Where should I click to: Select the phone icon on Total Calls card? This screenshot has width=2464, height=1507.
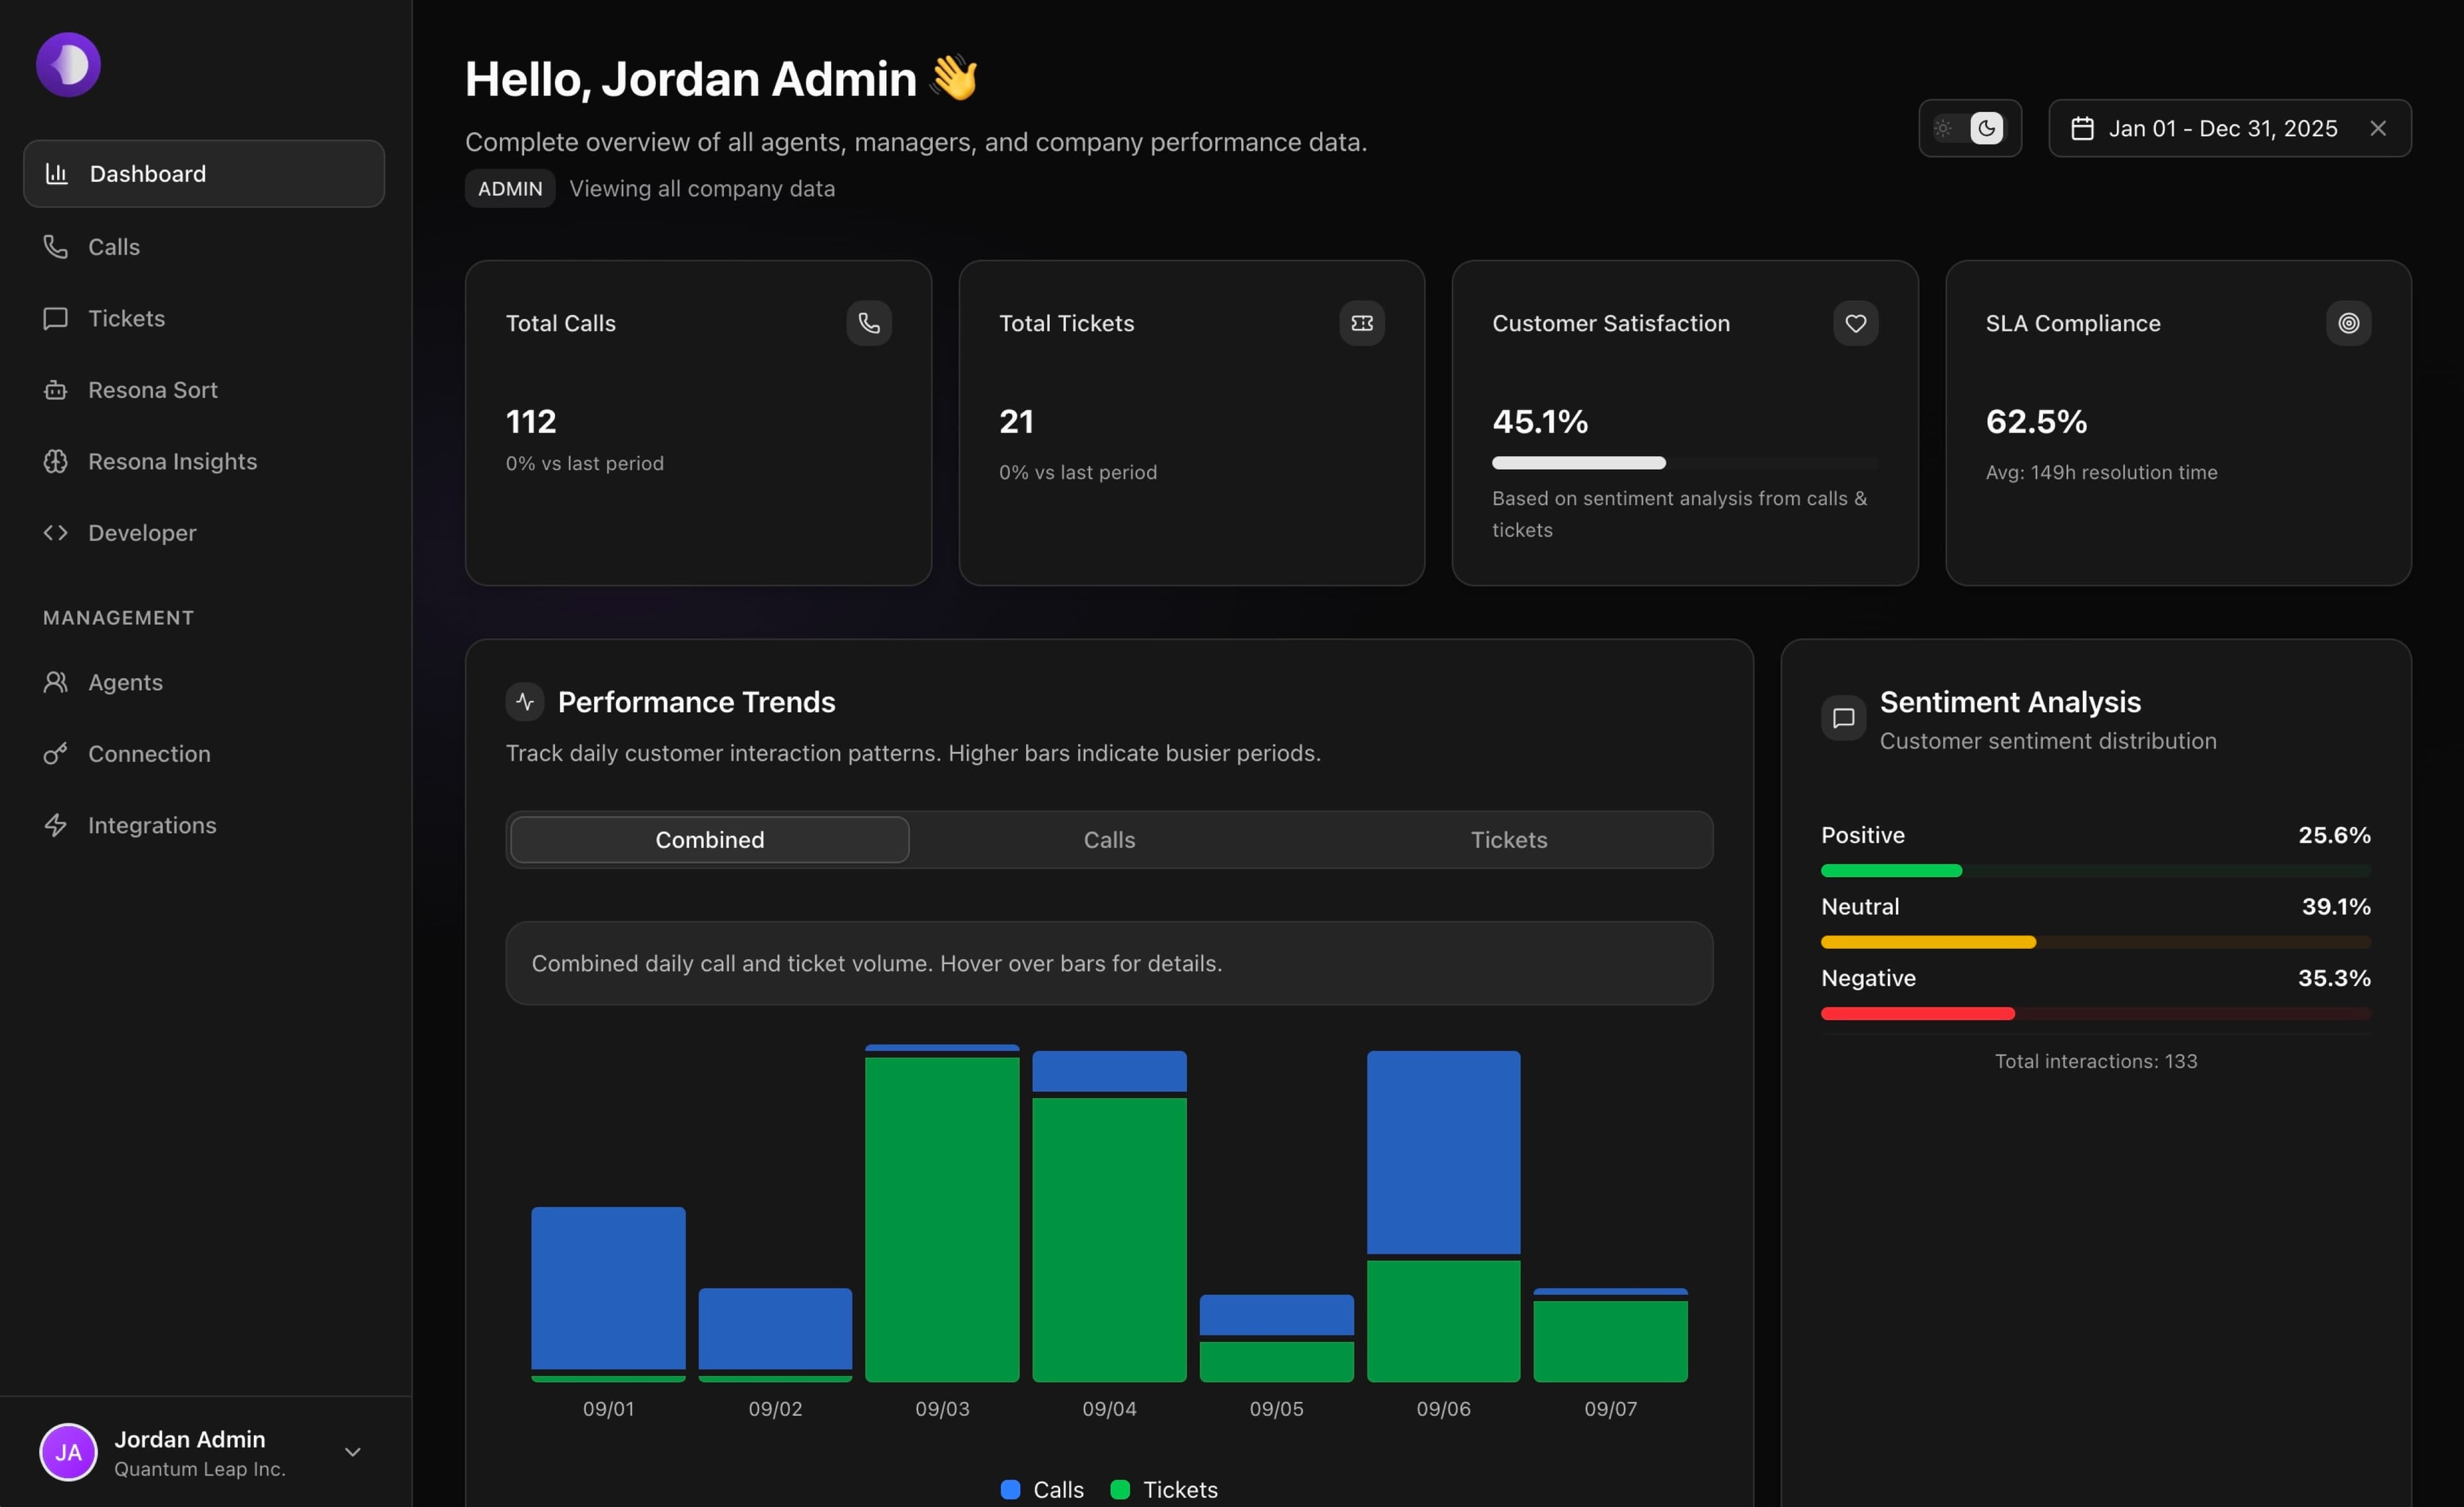(868, 322)
